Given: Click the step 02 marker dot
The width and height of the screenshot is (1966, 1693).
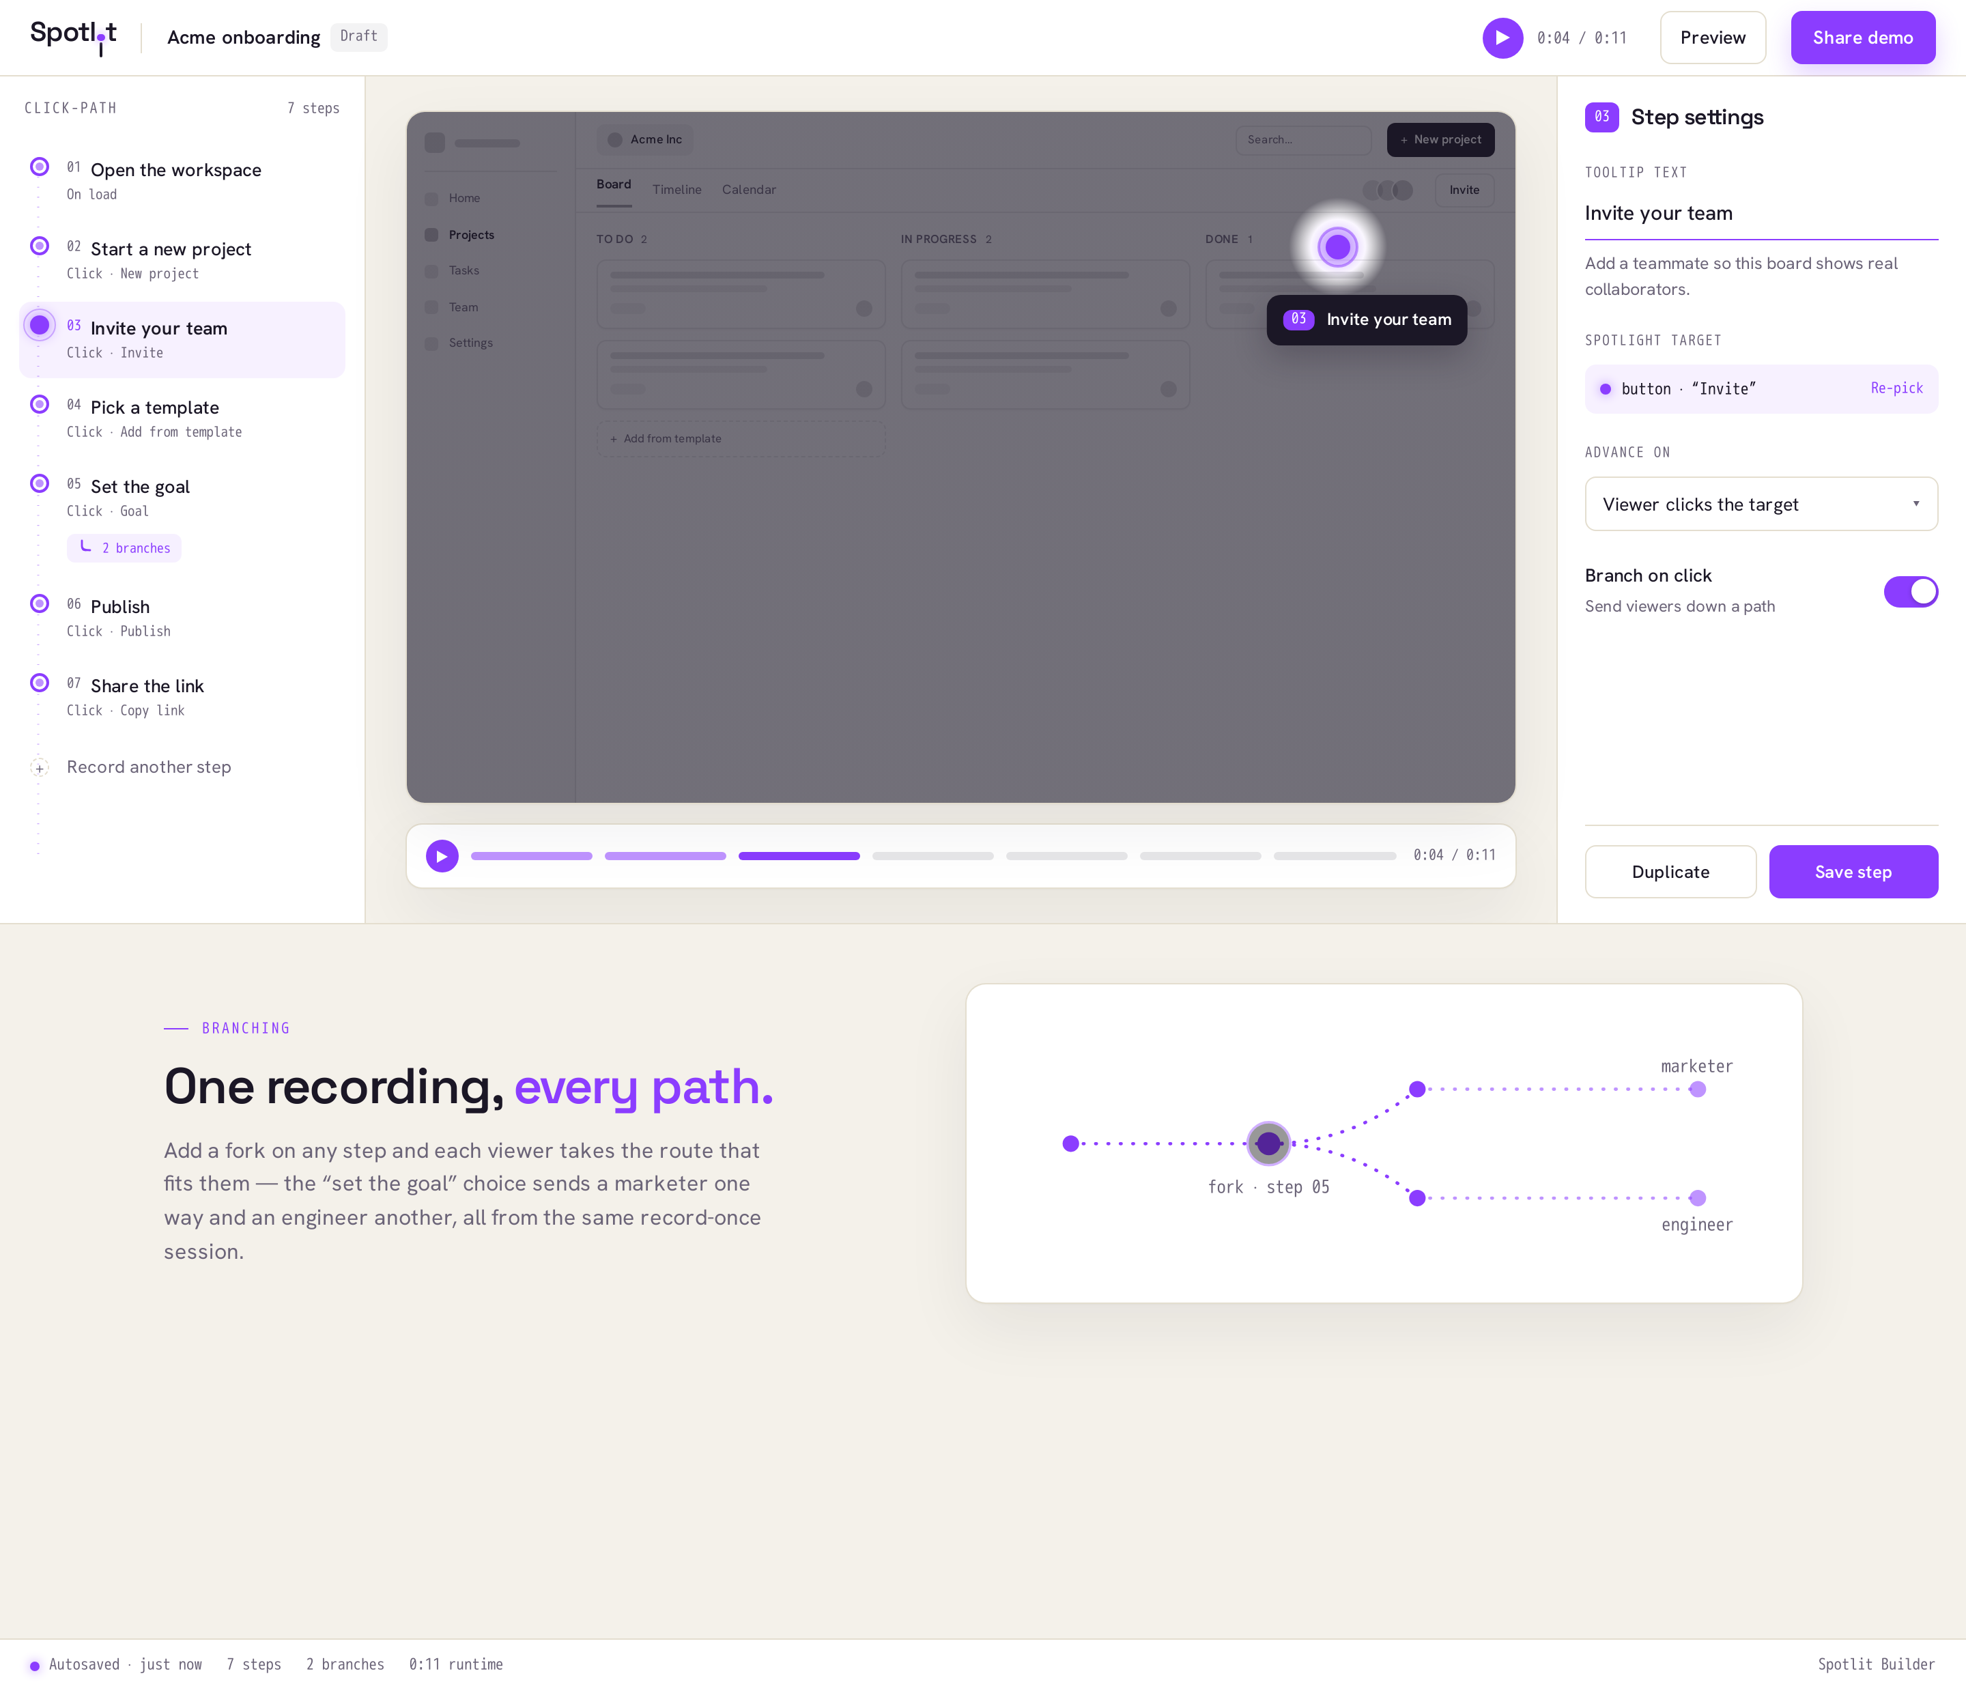Looking at the screenshot, I should 39,246.
